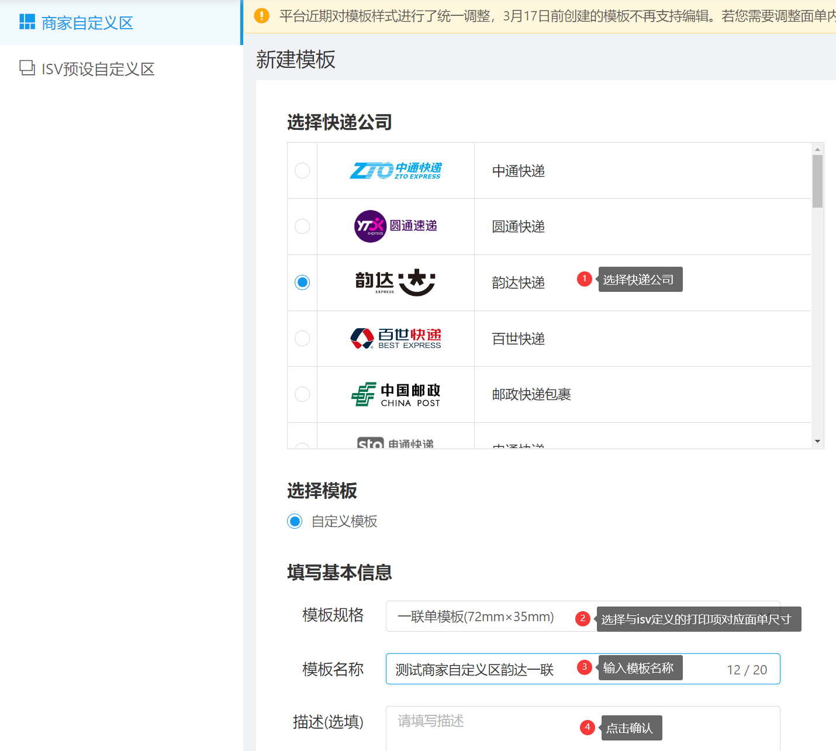The width and height of the screenshot is (836, 751).
Task: Click the 圆通快递 company name
Action: [519, 226]
